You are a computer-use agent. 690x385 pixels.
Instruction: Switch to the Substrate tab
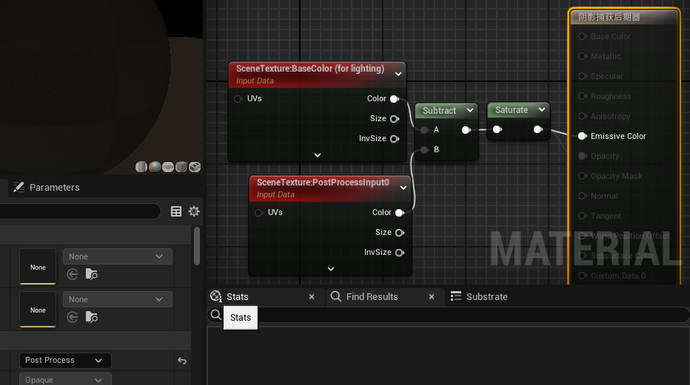479,297
